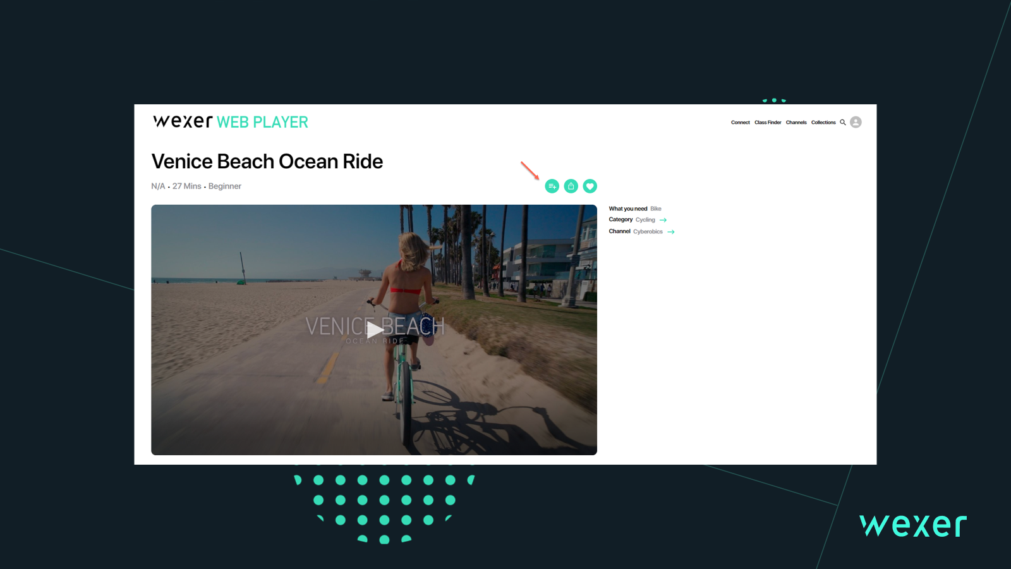Click the Venice Beach Ocean Ride title
Screen dimensions: 1011x569
pos(267,162)
